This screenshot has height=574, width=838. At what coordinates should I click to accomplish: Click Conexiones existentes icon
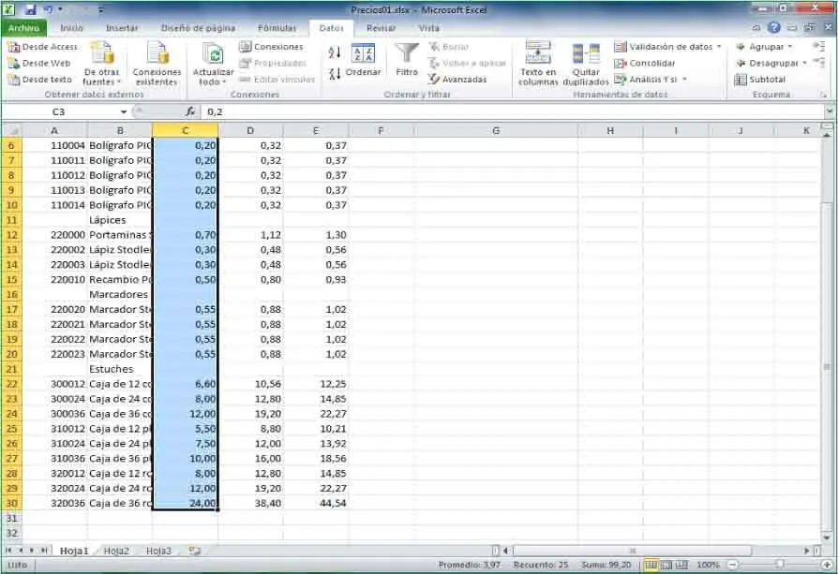[157, 63]
